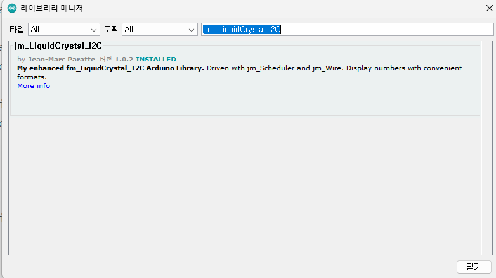This screenshot has width=496, height=278.
Task: Click the 타입 label
Action: point(16,29)
